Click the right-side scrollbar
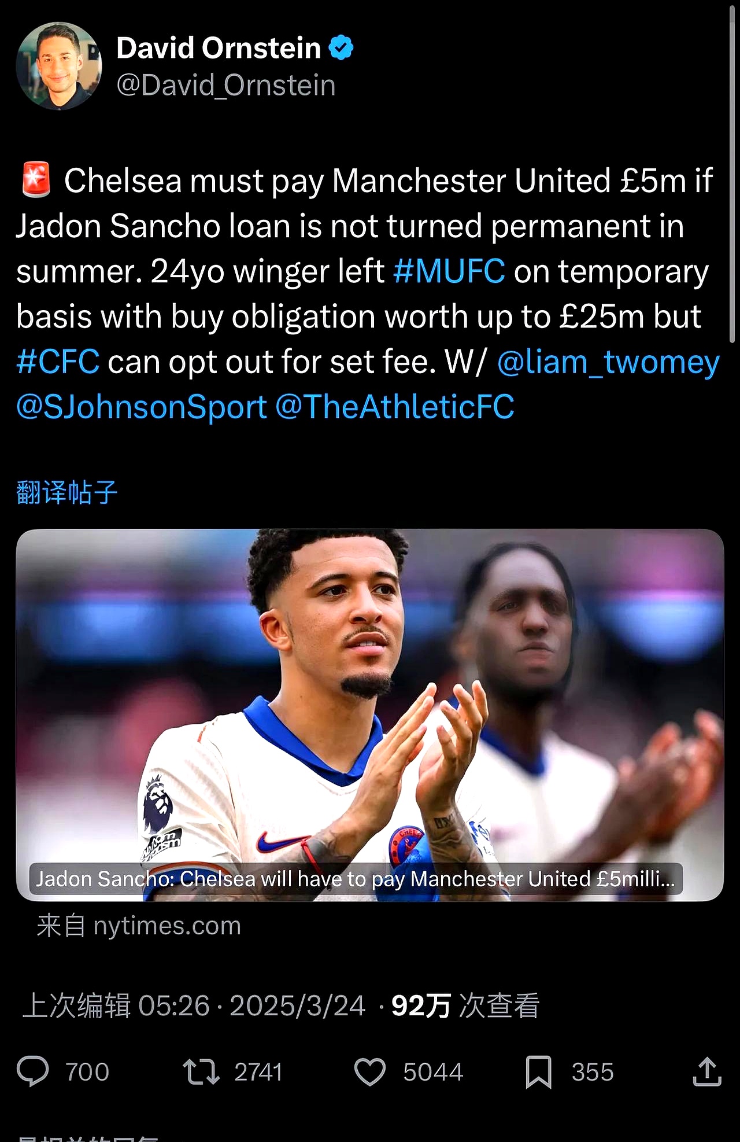Viewport: 740px width, 1142px height. 732,174
